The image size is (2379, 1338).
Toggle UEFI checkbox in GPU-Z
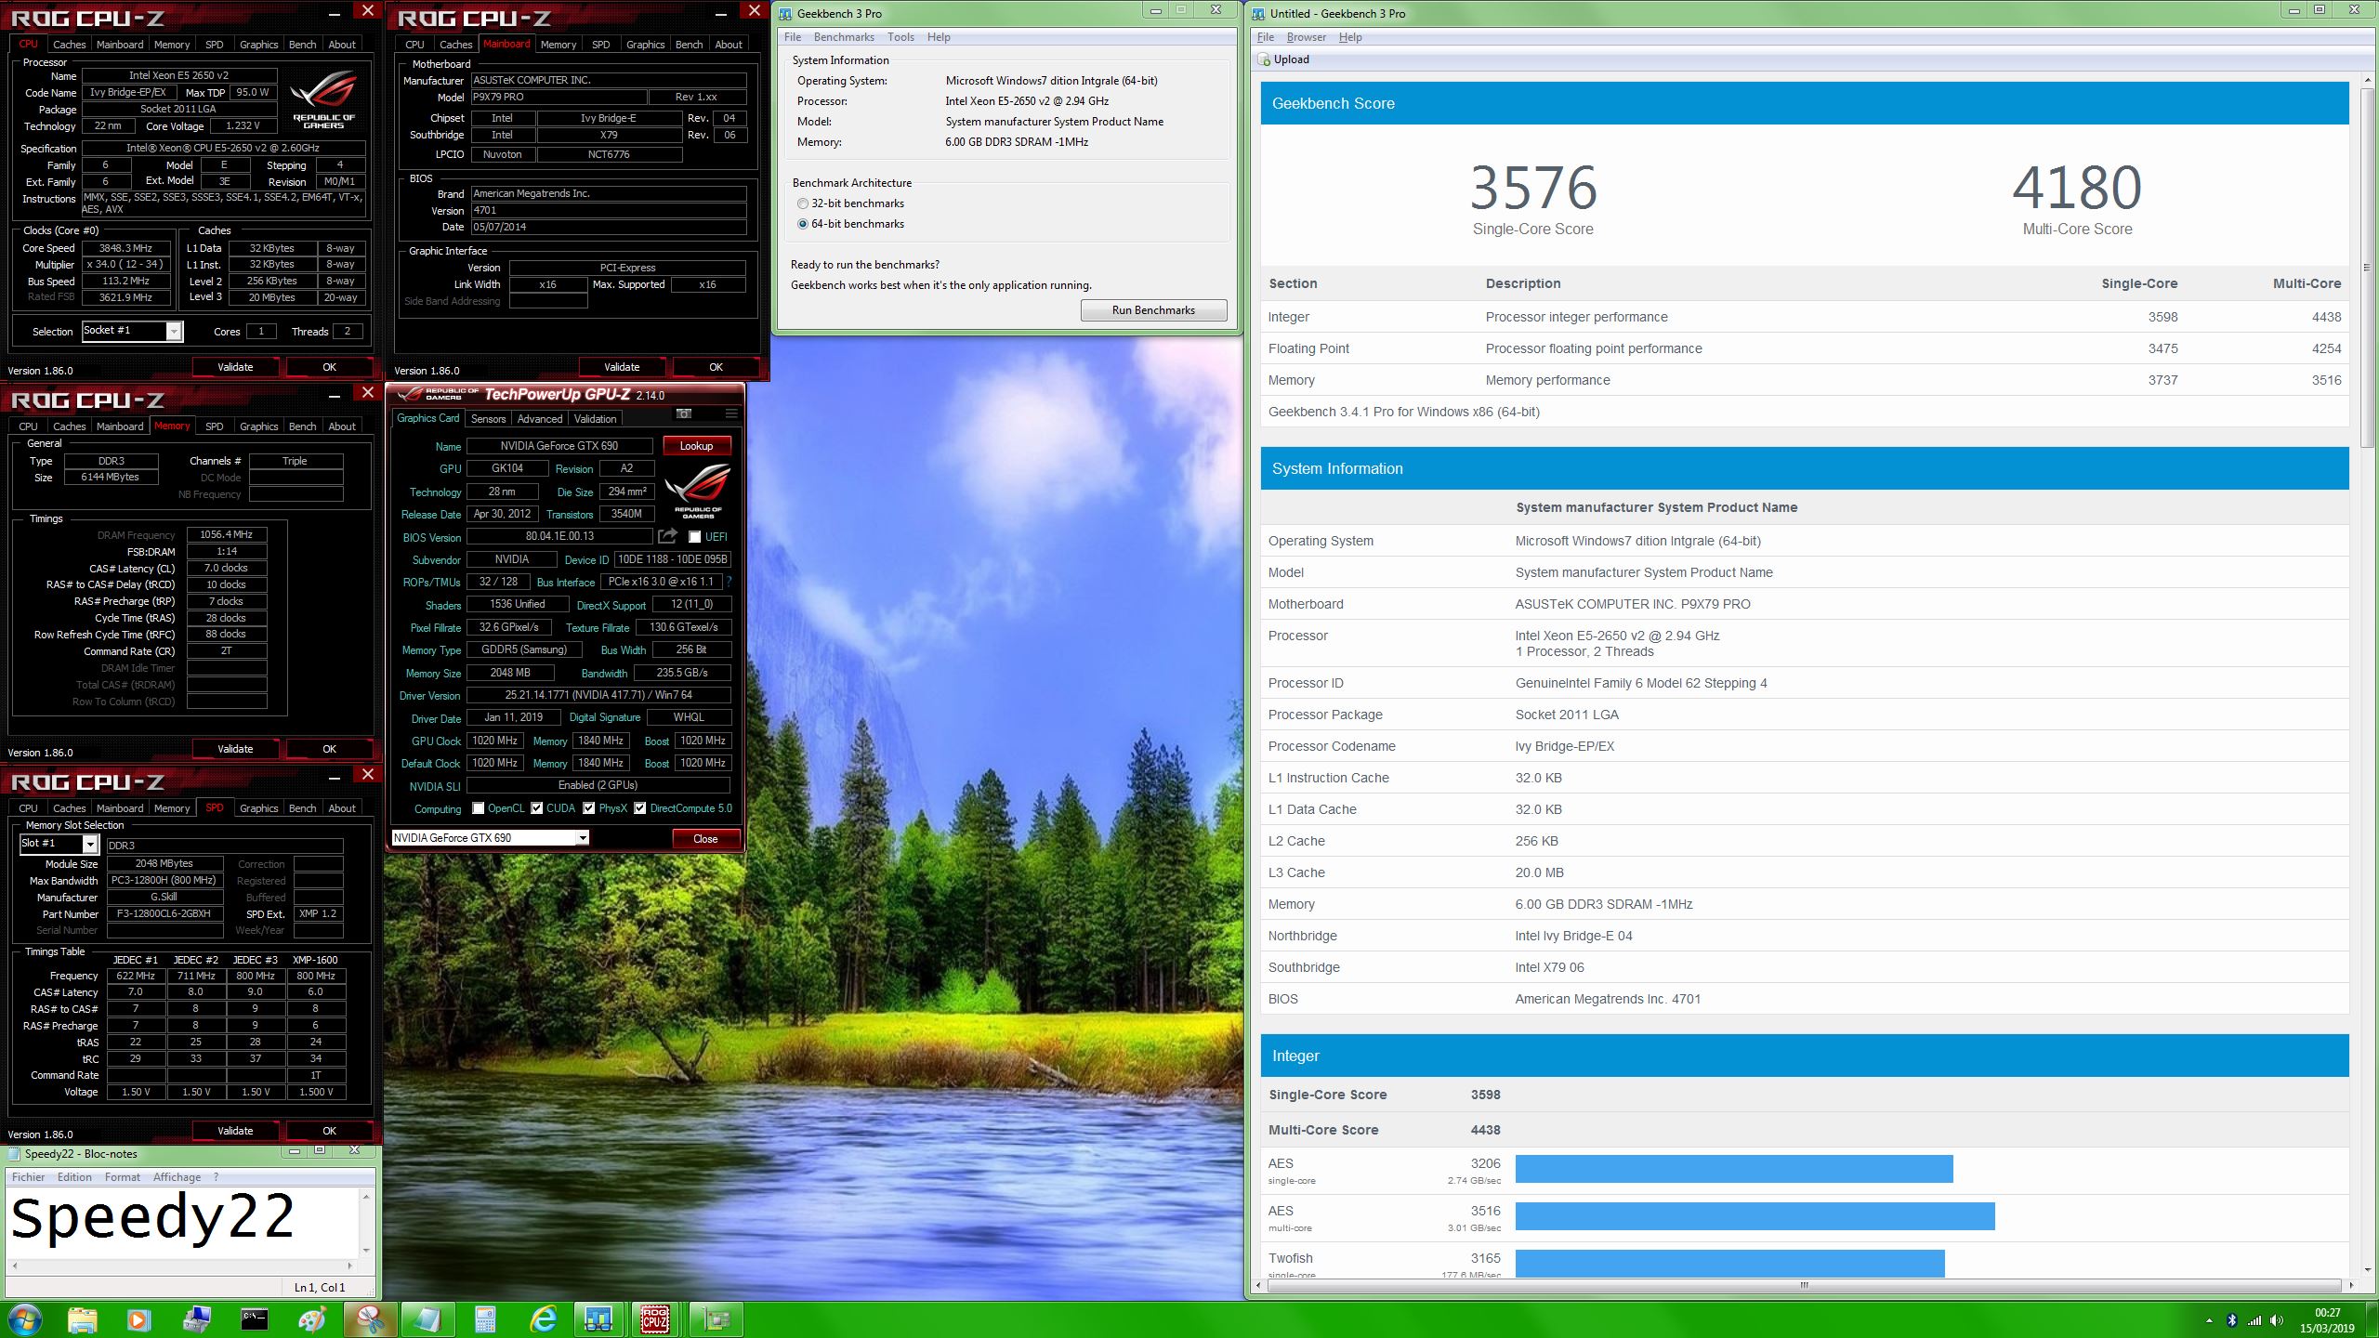click(694, 536)
